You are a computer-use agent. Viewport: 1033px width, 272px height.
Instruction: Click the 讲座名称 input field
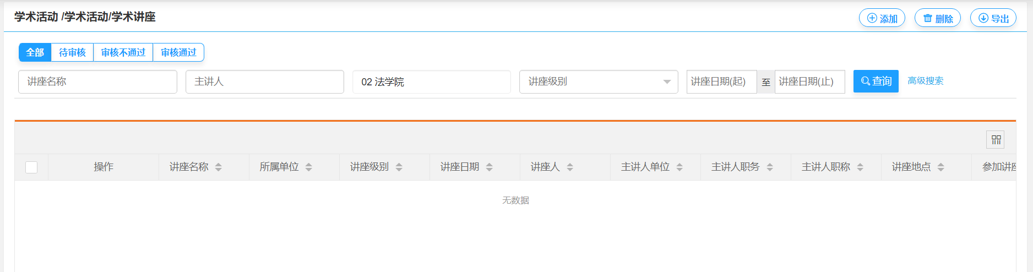(97, 81)
